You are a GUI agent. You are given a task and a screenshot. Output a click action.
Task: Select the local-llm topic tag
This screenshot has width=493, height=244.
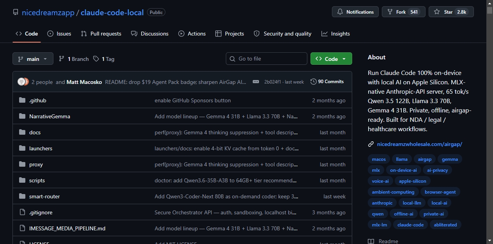[x=412, y=203]
